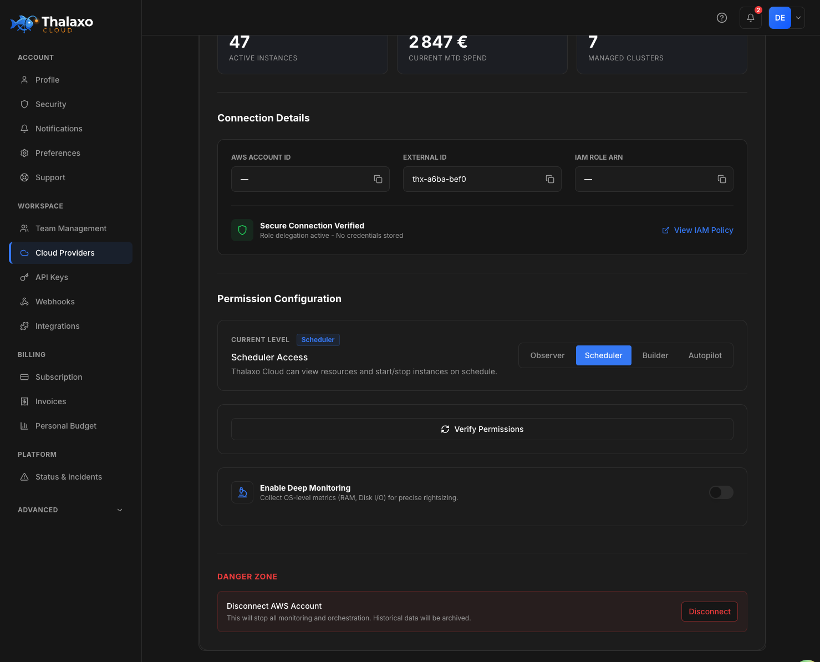Click the Profile person icon

tap(24, 80)
